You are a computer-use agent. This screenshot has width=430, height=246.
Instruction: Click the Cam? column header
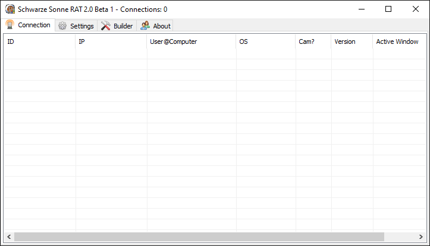313,42
